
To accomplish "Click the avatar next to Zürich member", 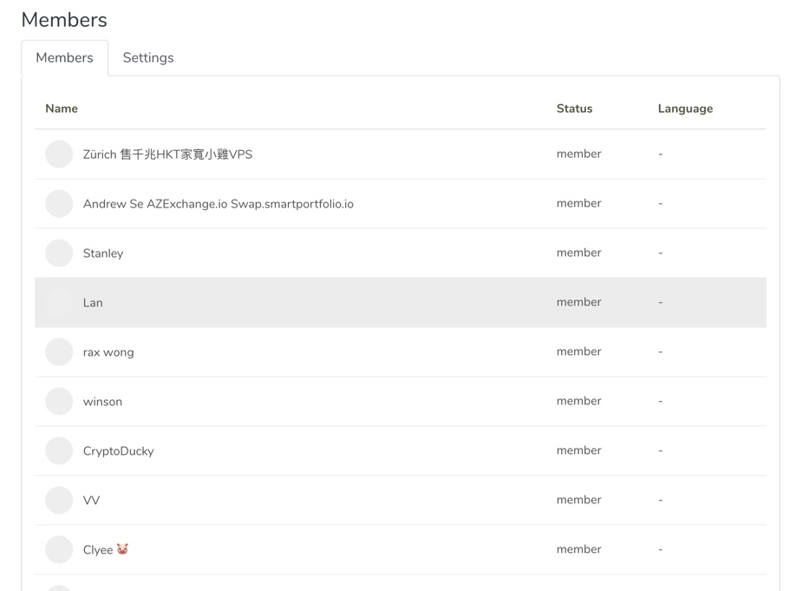I will pyautogui.click(x=59, y=154).
